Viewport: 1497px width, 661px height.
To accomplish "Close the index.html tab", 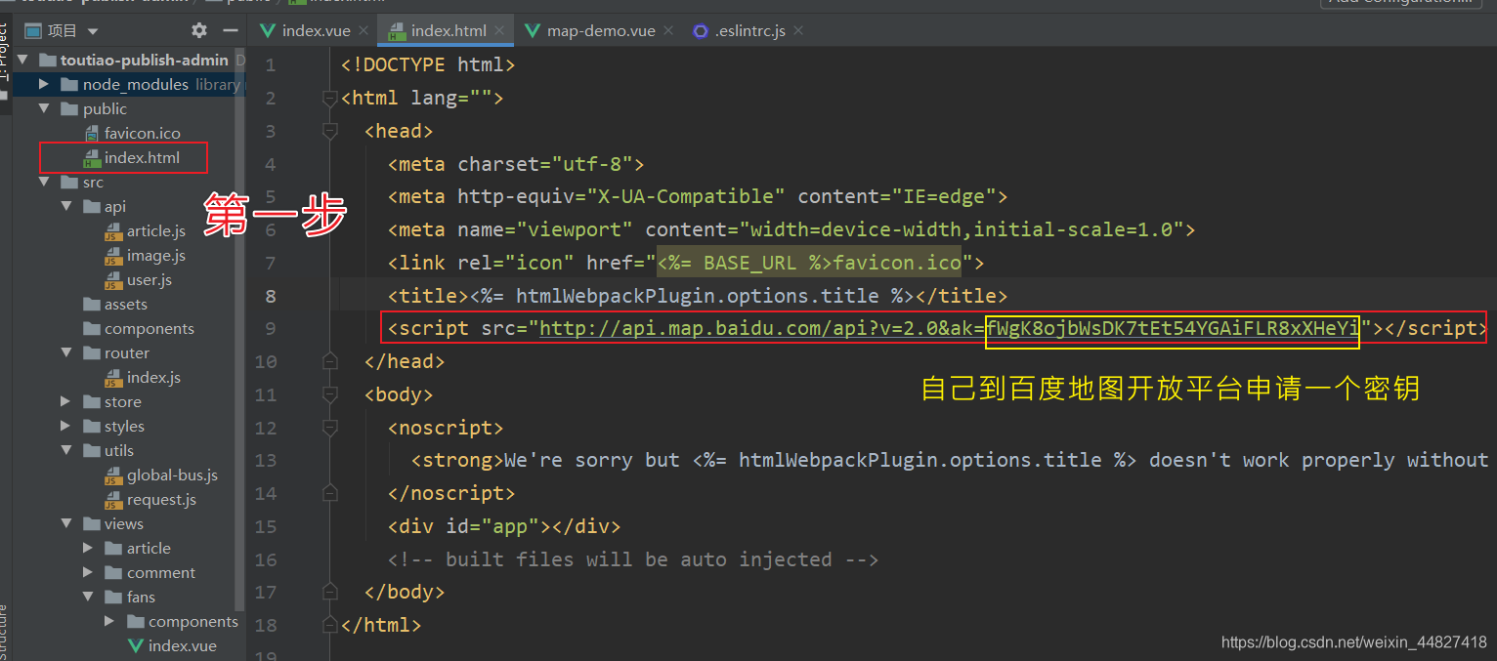I will coord(499,31).
